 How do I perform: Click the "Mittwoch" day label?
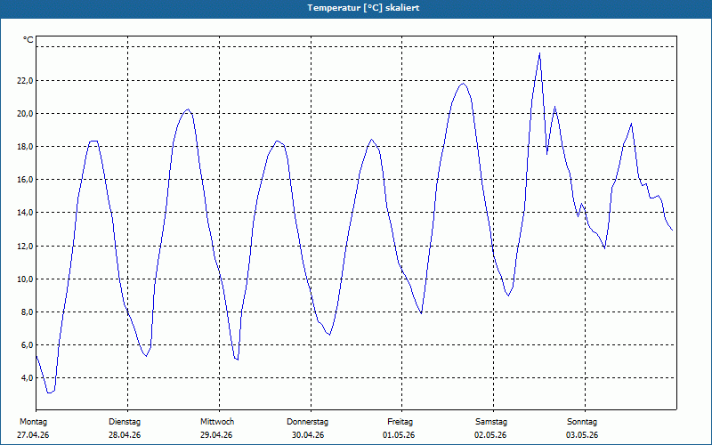coord(217,422)
